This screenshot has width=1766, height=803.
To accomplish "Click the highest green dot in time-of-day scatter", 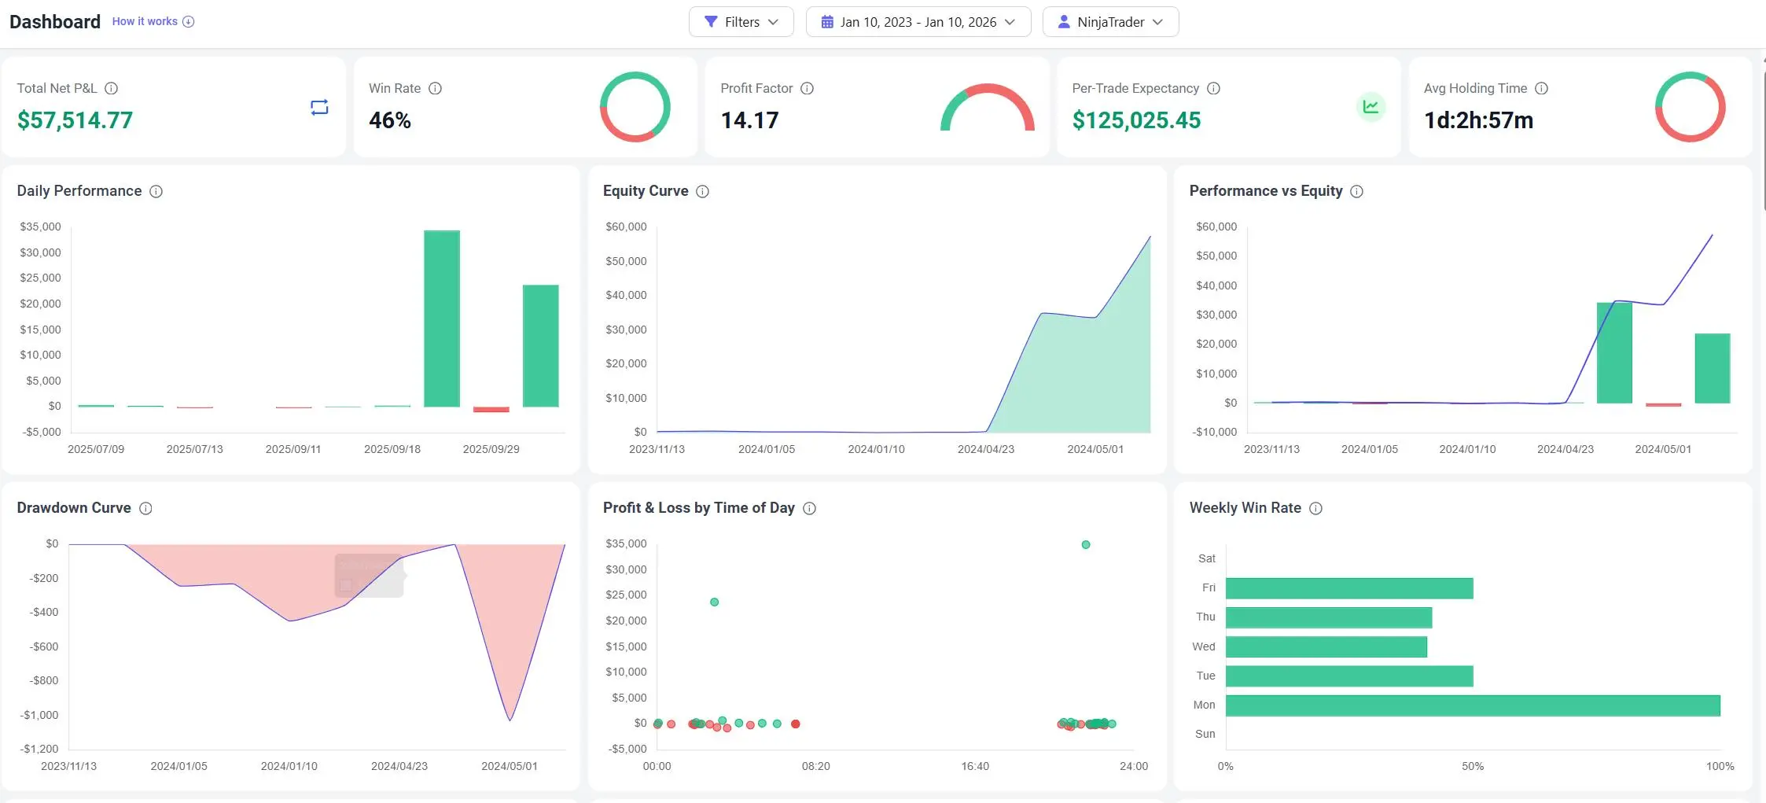I will [x=1086, y=545].
